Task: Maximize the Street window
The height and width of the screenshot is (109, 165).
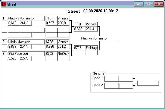Action: pos(149,4)
